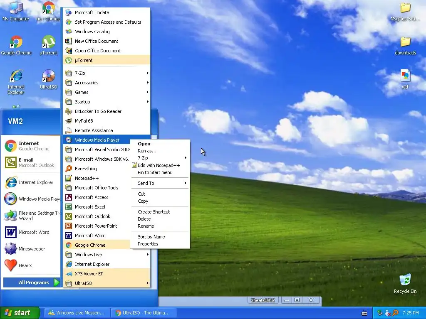
Task: Click New Office Document entry
Action: pos(106,41)
